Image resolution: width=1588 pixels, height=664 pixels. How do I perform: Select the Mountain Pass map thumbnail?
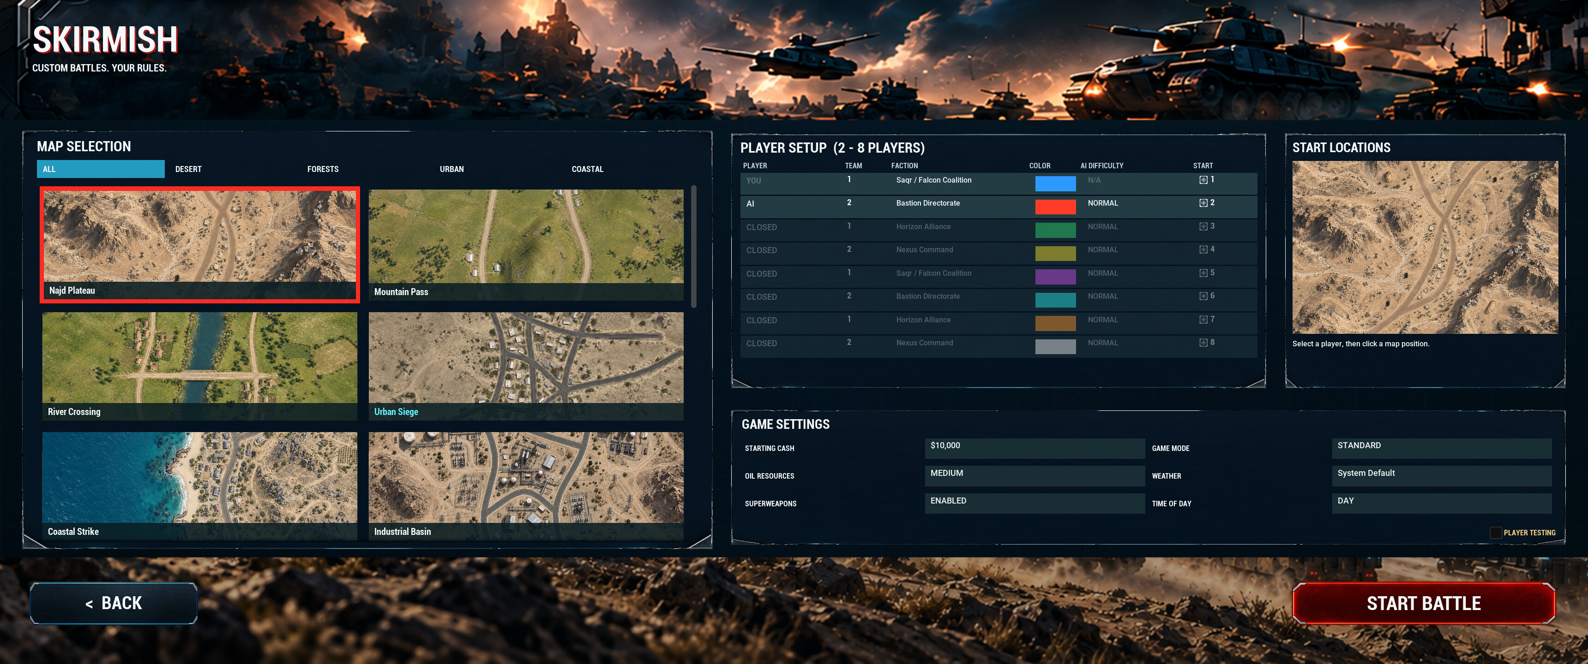pyautogui.click(x=526, y=244)
